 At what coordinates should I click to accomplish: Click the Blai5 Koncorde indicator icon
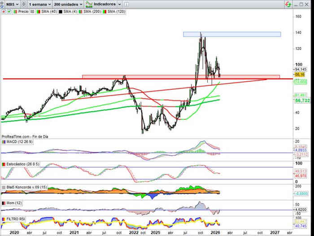click(4, 187)
